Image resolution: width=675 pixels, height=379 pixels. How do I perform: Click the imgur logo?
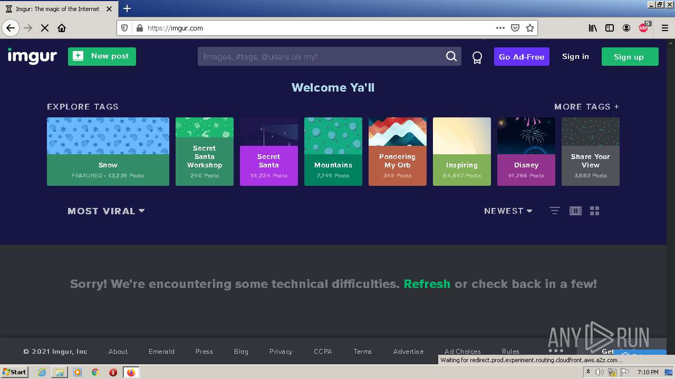32,56
